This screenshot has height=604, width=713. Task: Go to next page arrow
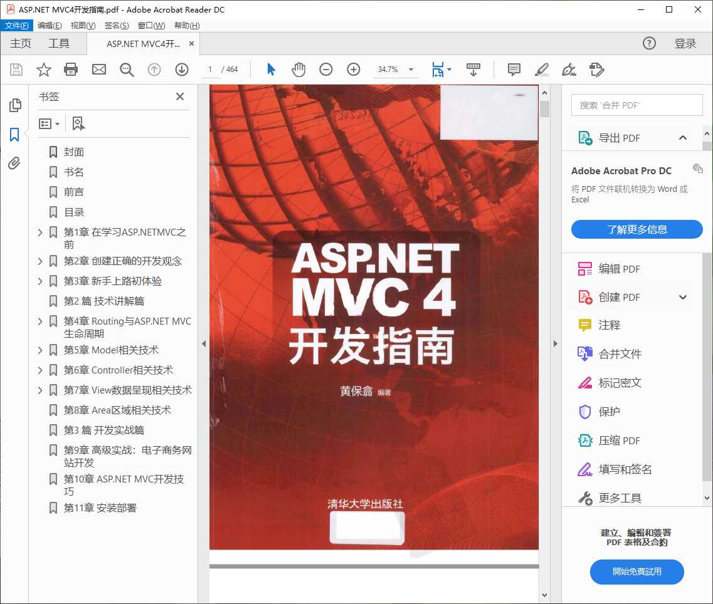pyautogui.click(x=182, y=70)
